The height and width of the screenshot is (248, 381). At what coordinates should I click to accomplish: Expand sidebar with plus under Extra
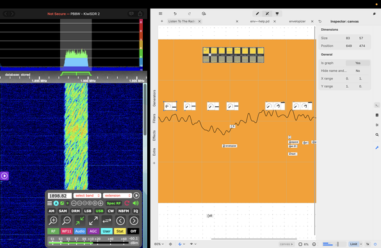[x=154, y=163]
